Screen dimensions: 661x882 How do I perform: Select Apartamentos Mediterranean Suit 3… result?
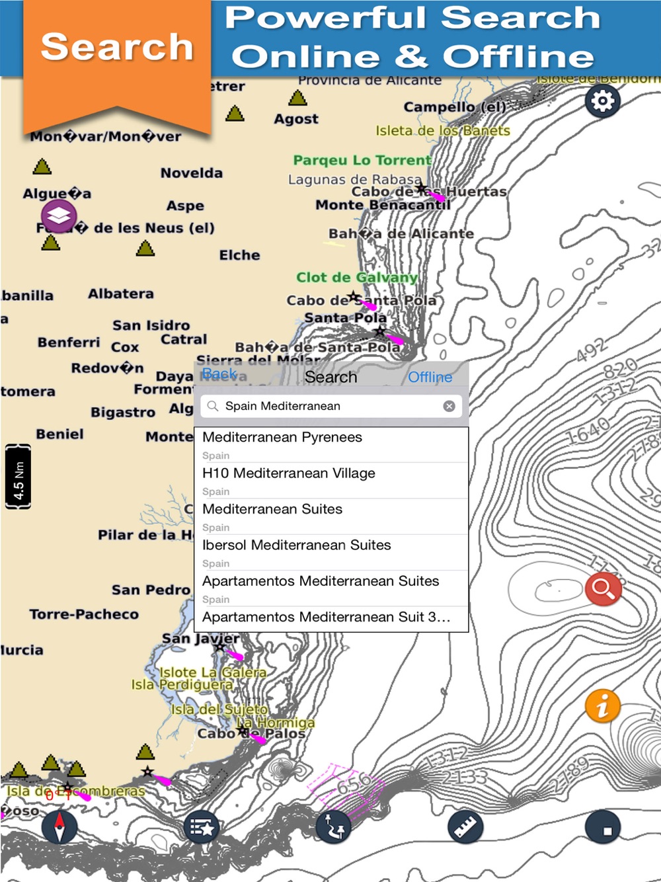pyautogui.click(x=331, y=618)
